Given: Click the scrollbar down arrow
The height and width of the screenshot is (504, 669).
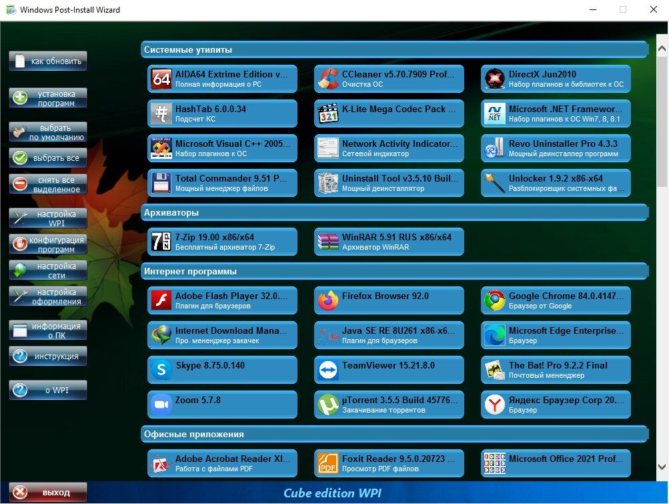Looking at the screenshot, I should [x=662, y=467].
